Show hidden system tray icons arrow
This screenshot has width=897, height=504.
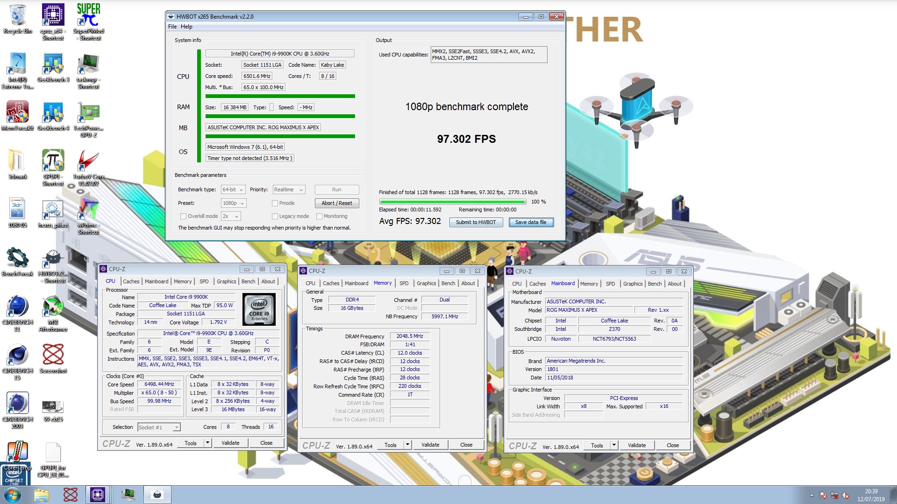pos(812,495)
